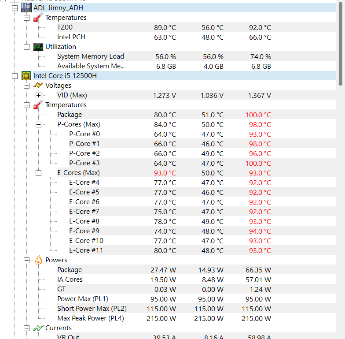345x339 pixels.
Task: Click the Voltages lightning icon
Action: pyautogui.click(x=38, y=86)
